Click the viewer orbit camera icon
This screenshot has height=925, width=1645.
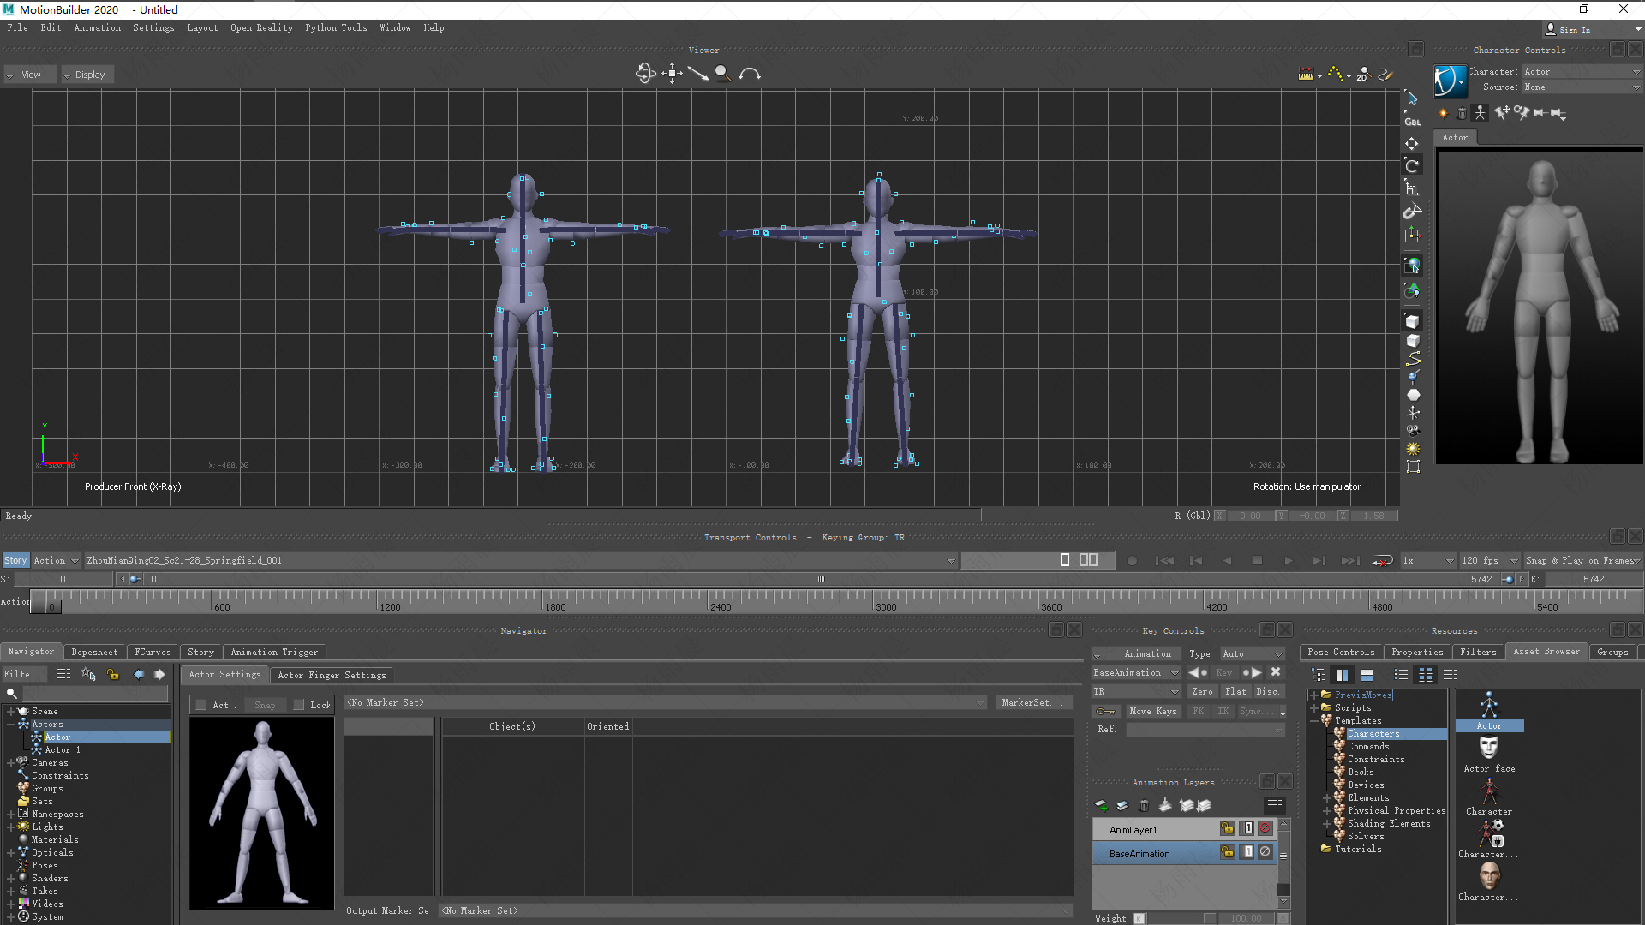pos(645,75)
